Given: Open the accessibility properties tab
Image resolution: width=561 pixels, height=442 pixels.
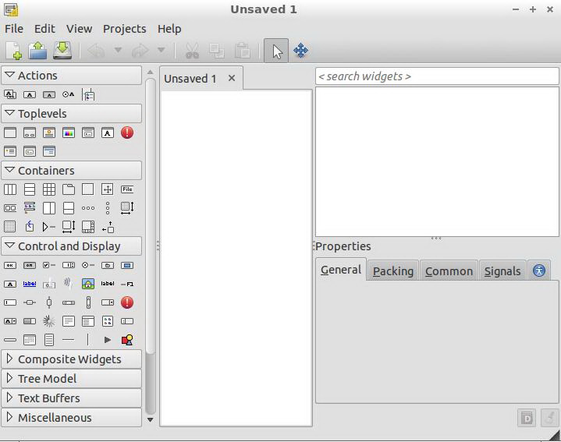Looking at the screenshot, I should [539, 271].
